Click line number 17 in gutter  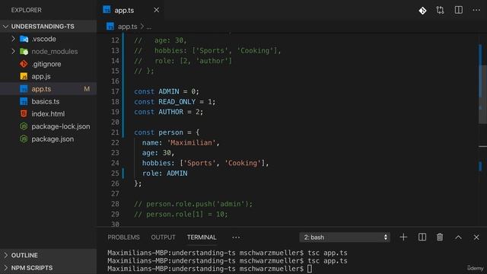click(115, 91)
